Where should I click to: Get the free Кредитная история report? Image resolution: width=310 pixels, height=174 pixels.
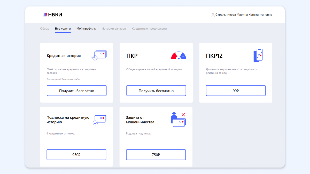point(76,91)
